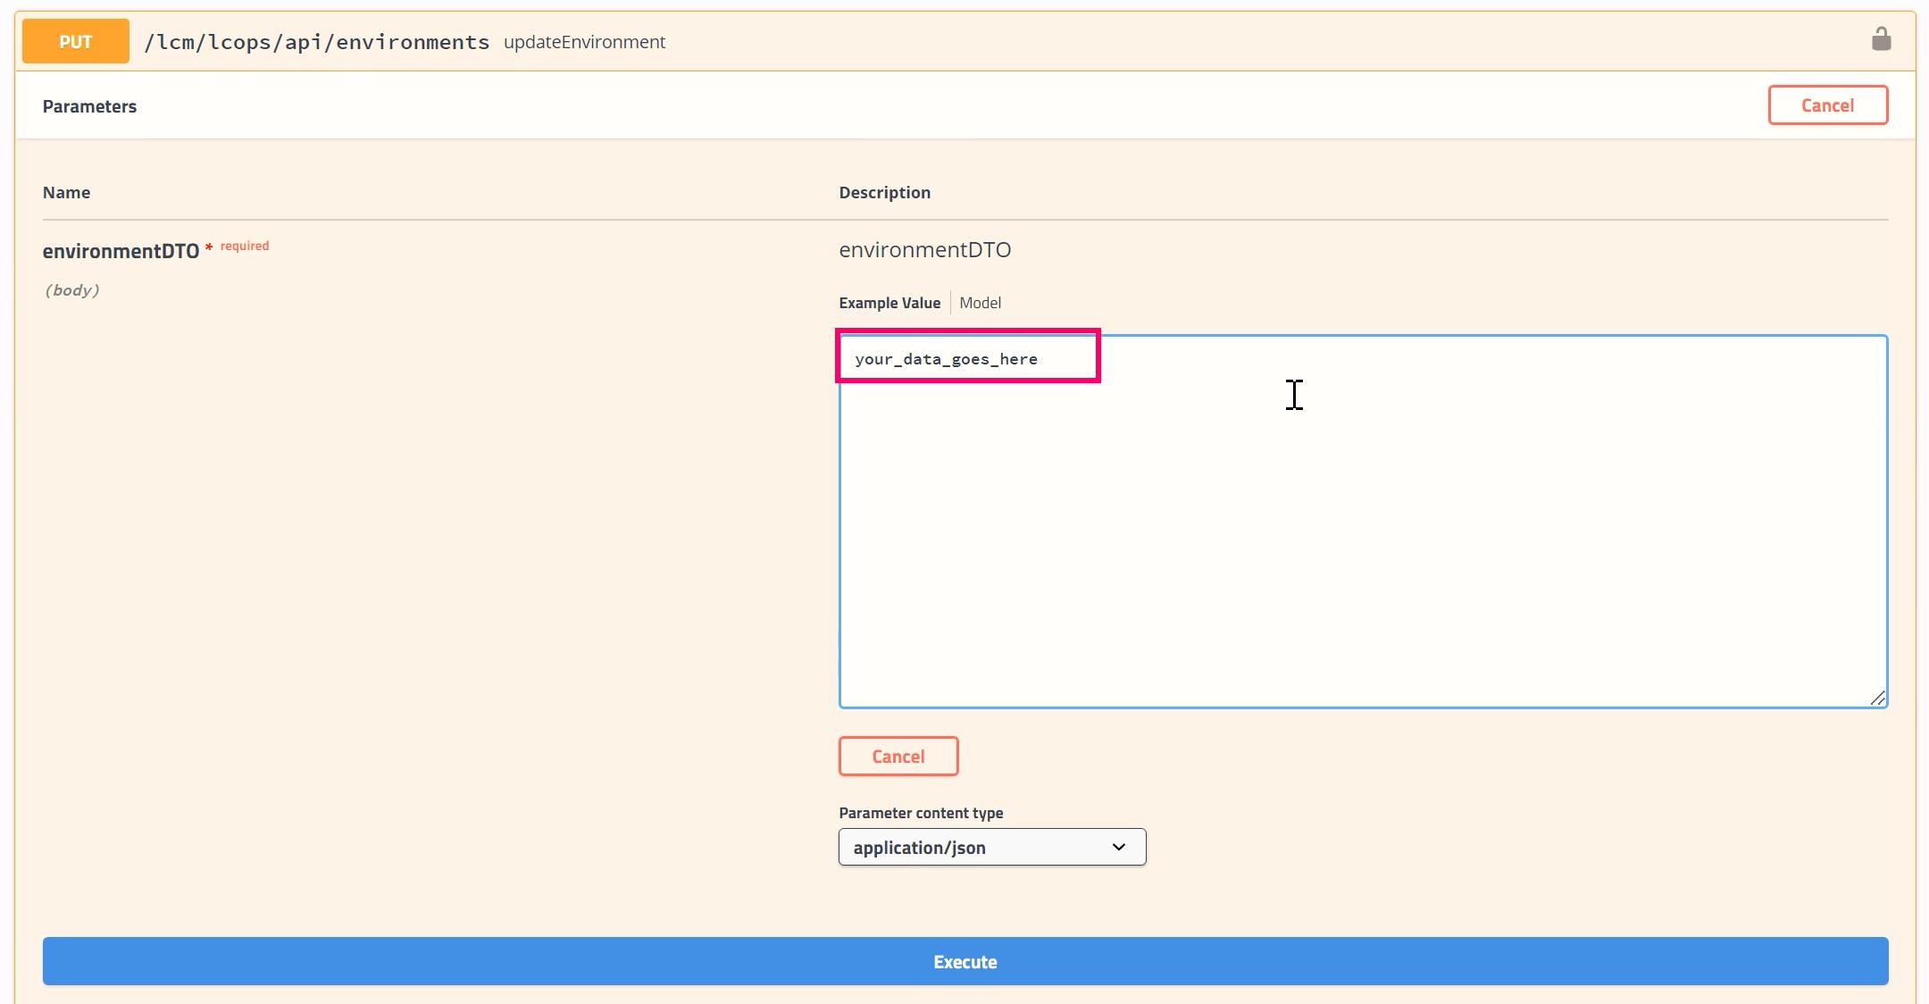Switch to the Model tab
The width and height of the screenshot is (1929, 1004).
point(980,303)
